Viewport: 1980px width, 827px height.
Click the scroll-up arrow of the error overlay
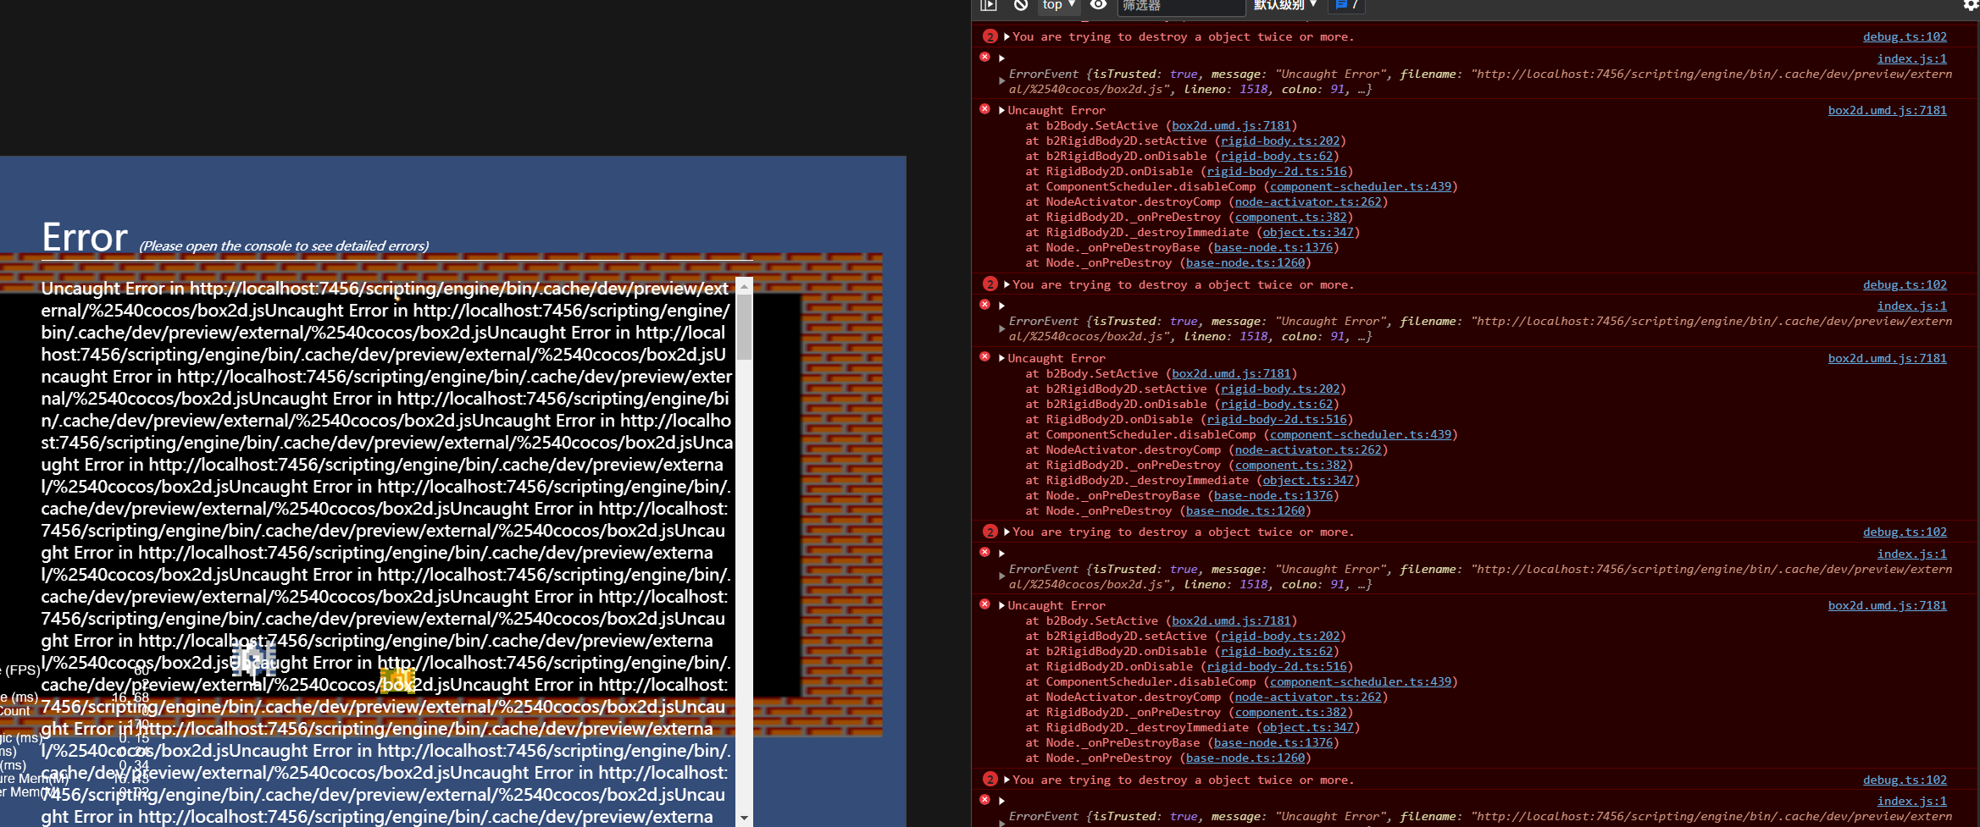tap(744, 286)
